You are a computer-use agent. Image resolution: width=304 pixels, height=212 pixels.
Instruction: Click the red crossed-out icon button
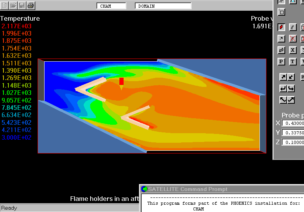(293, 39)
